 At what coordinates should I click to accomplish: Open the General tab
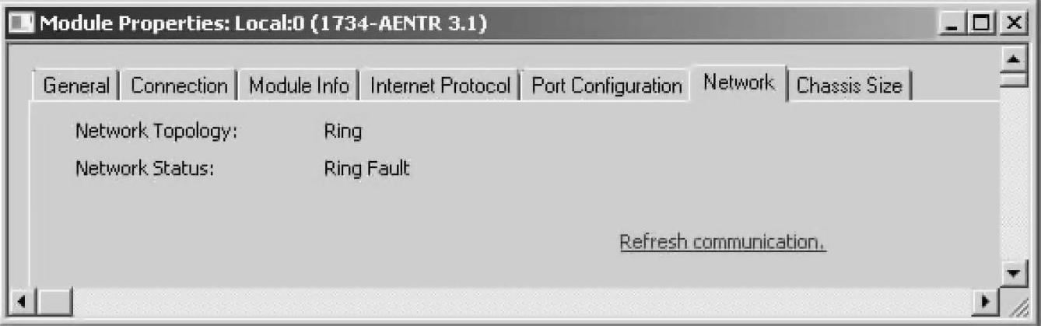tap(75, 86)
